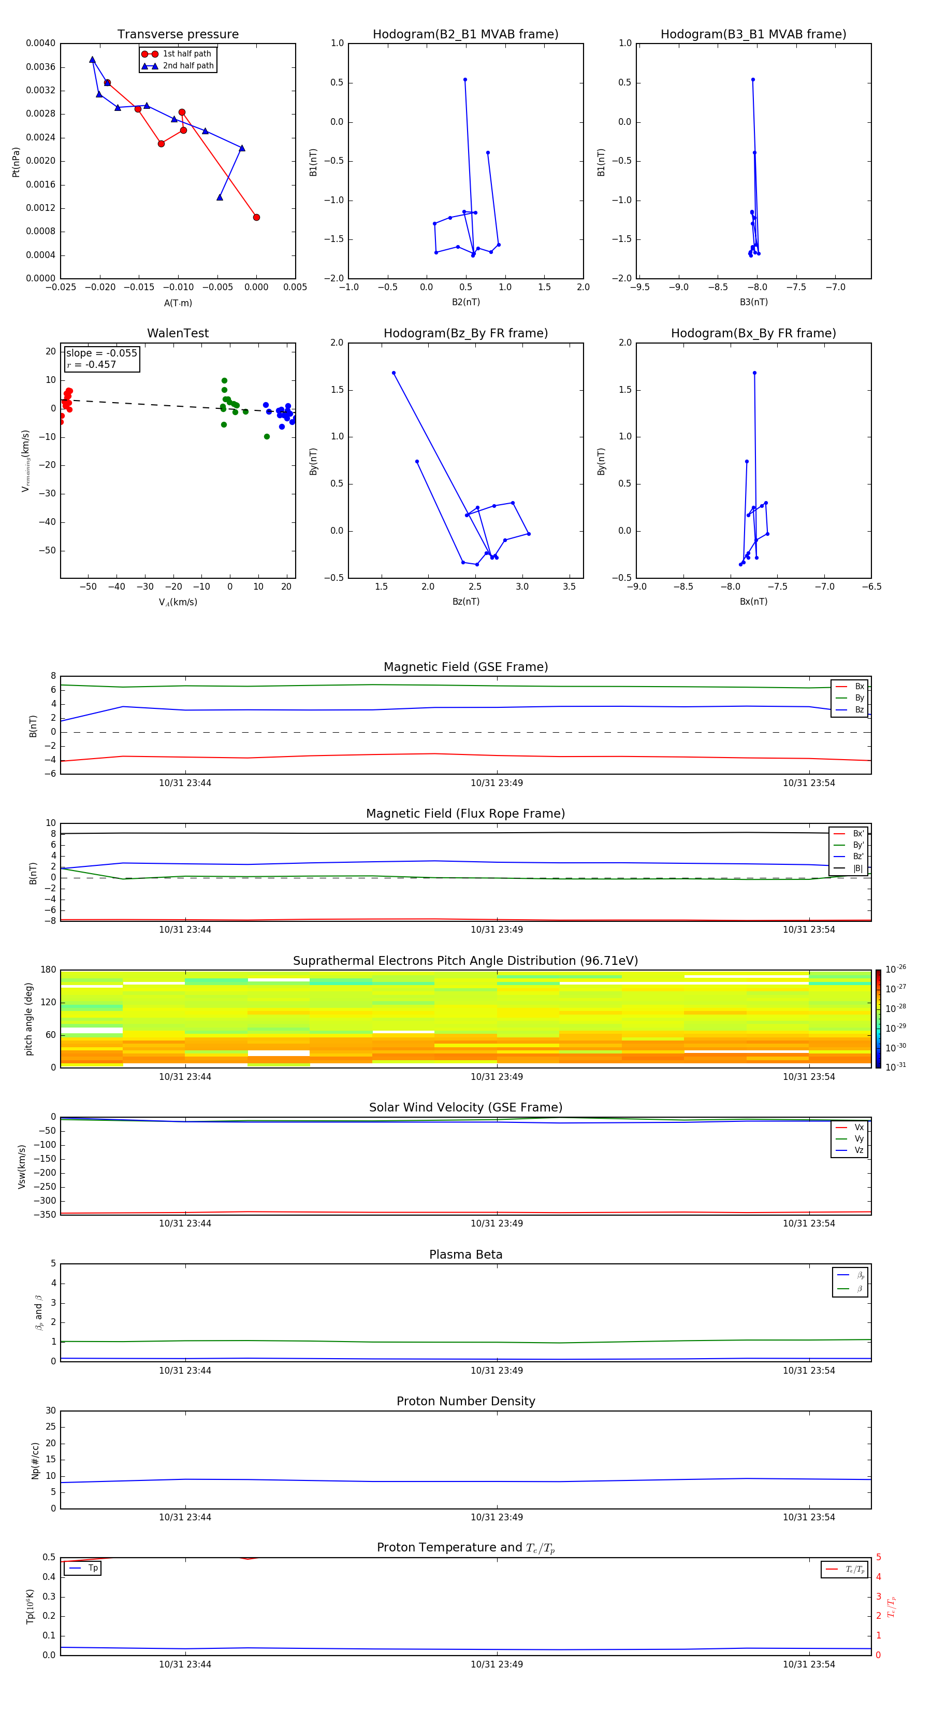The image size is (932, 1710).
Task: Click the 'Pt(nPa)' y-axis label
Action: click(16, 162)
